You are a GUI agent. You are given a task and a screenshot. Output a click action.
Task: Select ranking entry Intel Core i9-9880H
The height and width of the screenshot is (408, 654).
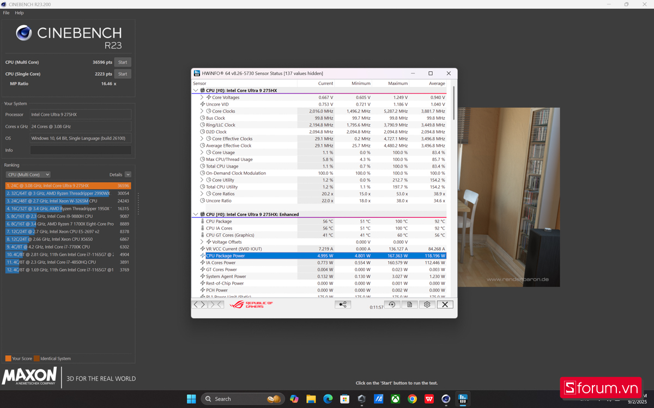pos(68,216)
